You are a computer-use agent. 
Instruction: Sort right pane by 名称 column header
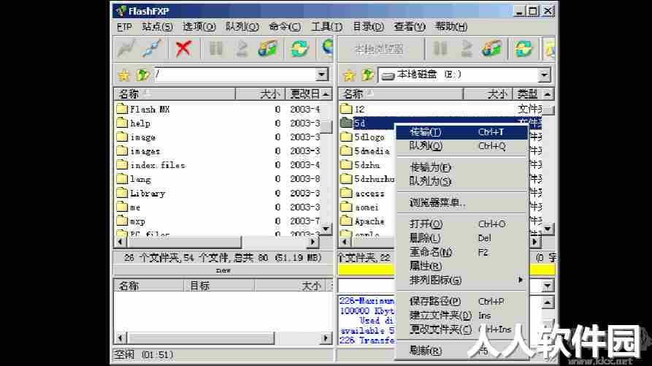point(401,94)
